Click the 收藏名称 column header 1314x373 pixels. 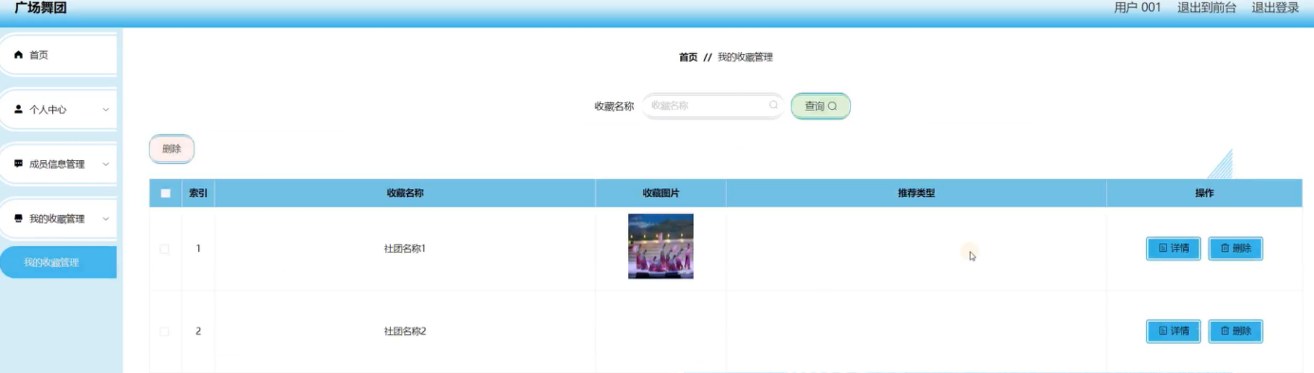pos(405,193)
